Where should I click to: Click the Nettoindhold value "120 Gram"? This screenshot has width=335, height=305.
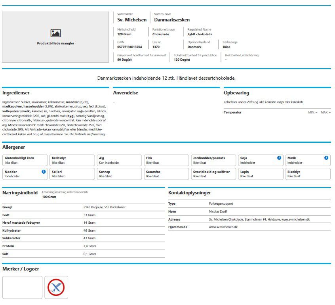point(124,34)
